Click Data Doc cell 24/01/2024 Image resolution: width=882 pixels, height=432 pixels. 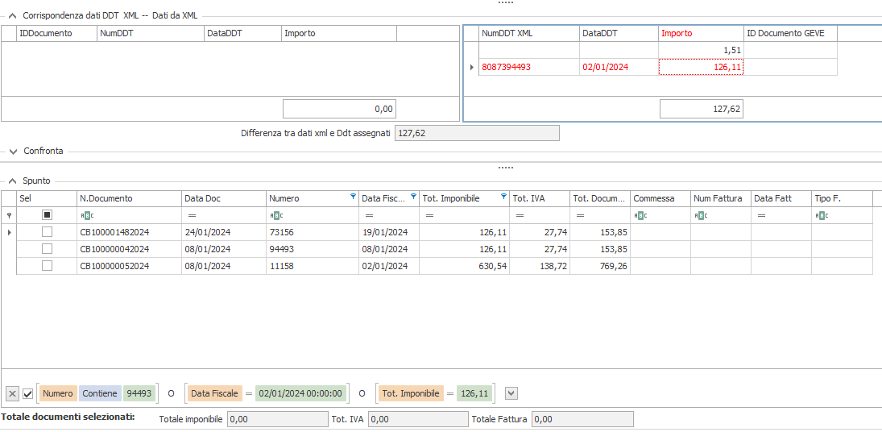pyautogui.click(x=224, y=232)
